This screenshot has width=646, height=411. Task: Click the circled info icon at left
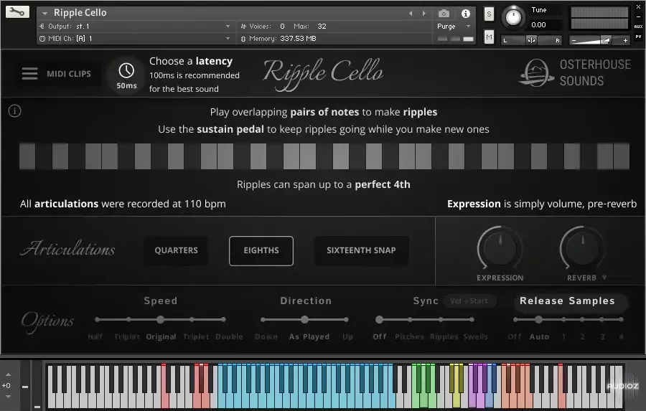click(x=14, y=111)
